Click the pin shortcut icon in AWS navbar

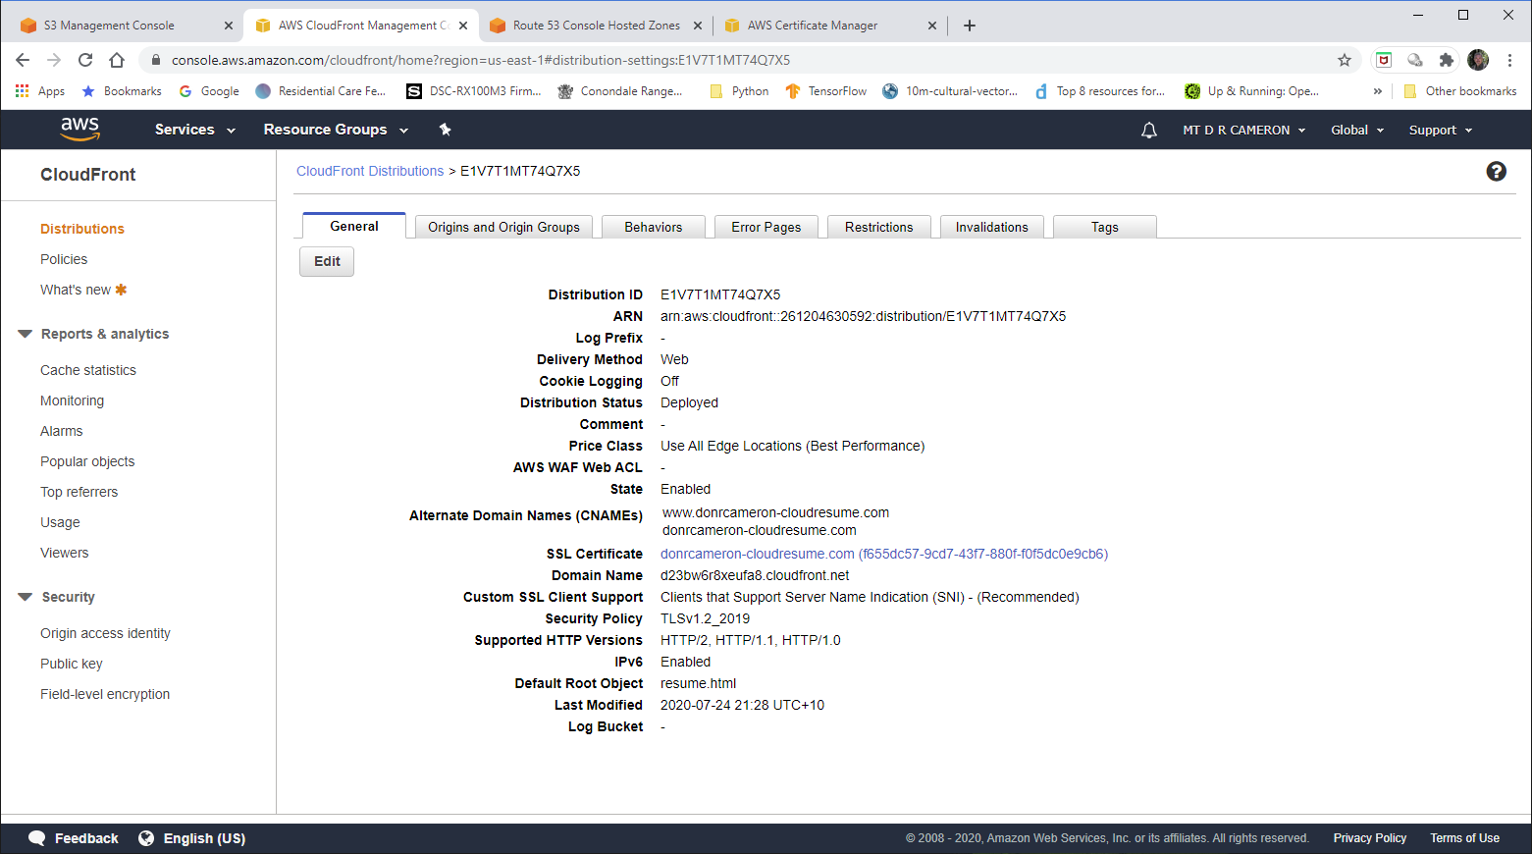tap(445, 130)
